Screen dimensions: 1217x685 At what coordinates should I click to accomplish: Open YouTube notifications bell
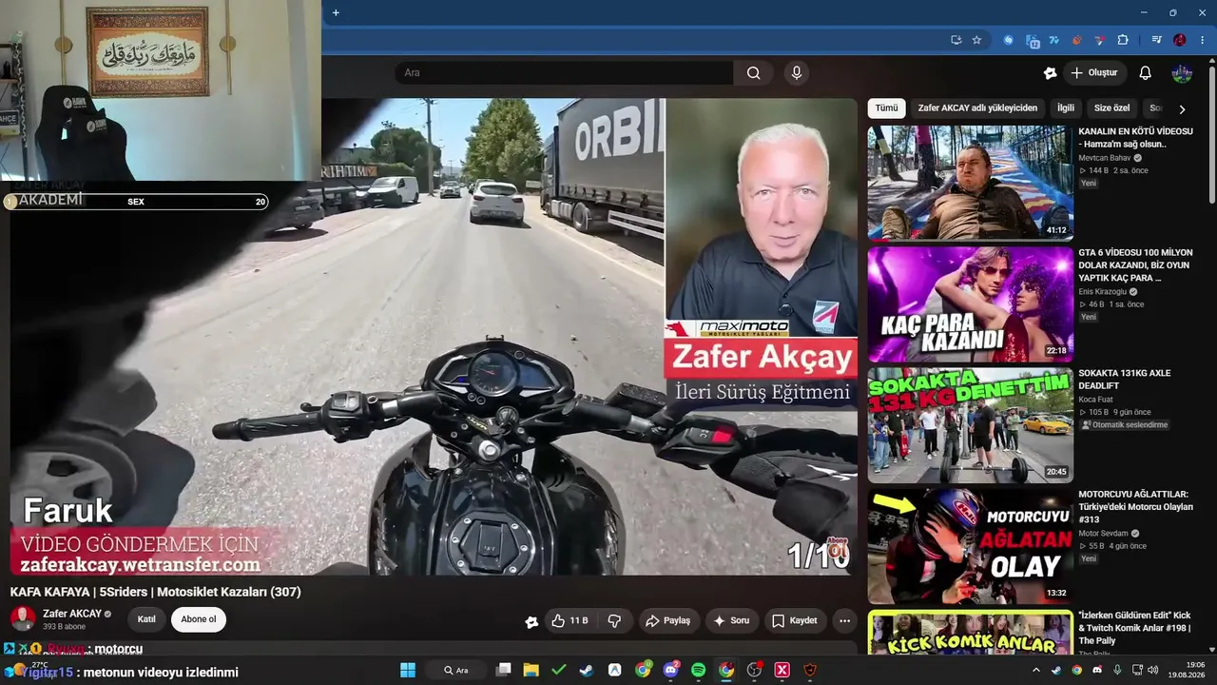pos(1146,73)
